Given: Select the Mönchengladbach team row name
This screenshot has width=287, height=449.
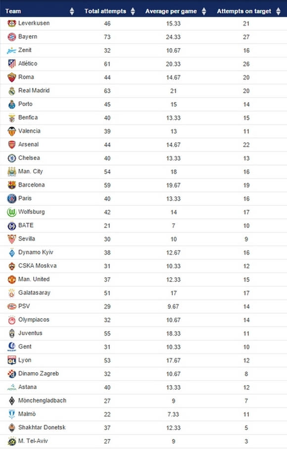Looking at the screenshot, I should coord(42,400).
